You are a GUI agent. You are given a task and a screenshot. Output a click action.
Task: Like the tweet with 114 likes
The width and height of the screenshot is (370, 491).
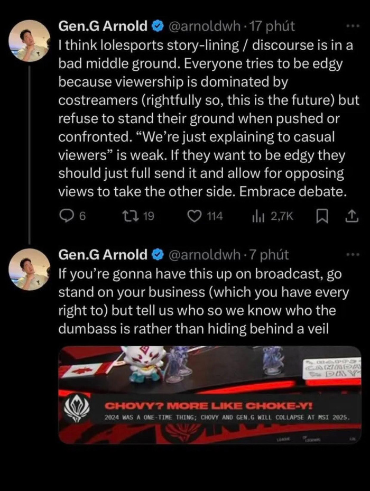[195, 216]
